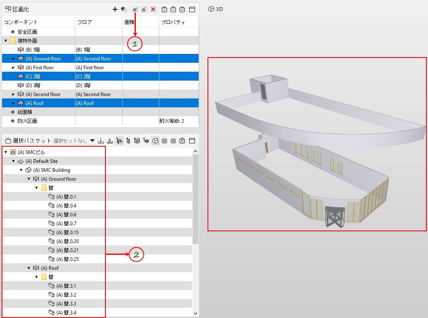This screenshot has width=428, height=318.
Task: Select the 総面積 row
Action: (x=101, y=112)
